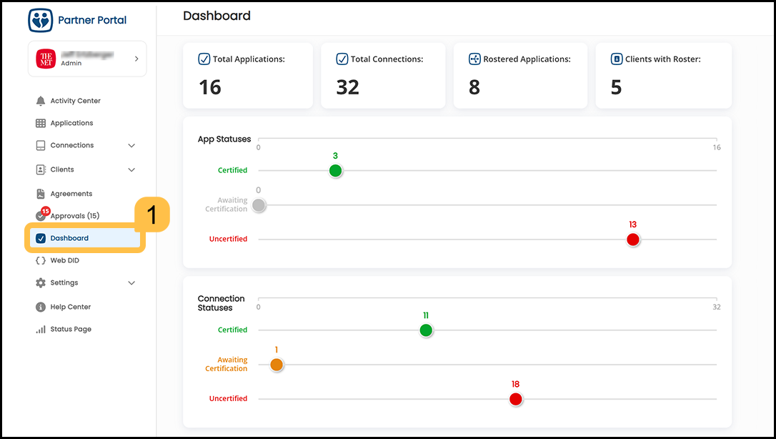The width and height of the screenshot is (776, 439).
Task: Click the Partner Portal title text
Action: click(x=92, y=20)
